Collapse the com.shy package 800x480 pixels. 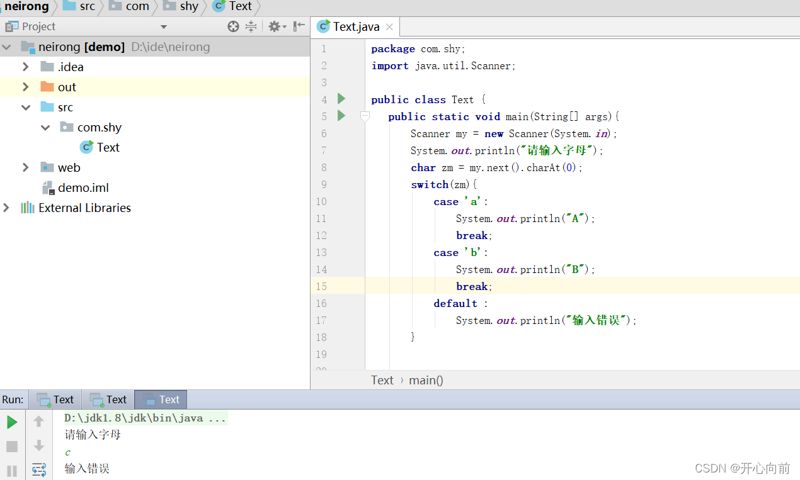pos(45,127)
